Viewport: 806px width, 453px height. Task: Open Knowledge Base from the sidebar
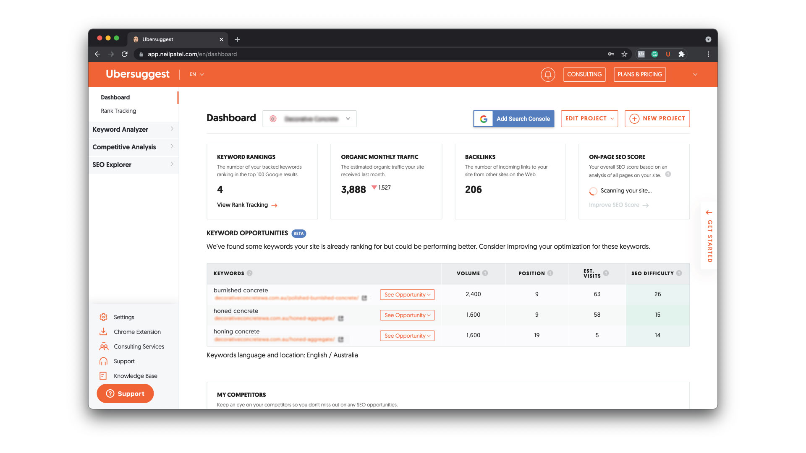tap(136, 376)
